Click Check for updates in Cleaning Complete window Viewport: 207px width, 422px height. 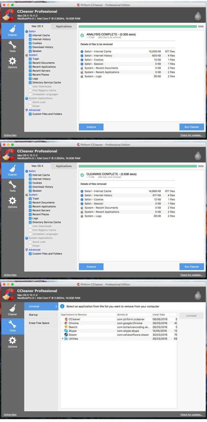[192, 275]
